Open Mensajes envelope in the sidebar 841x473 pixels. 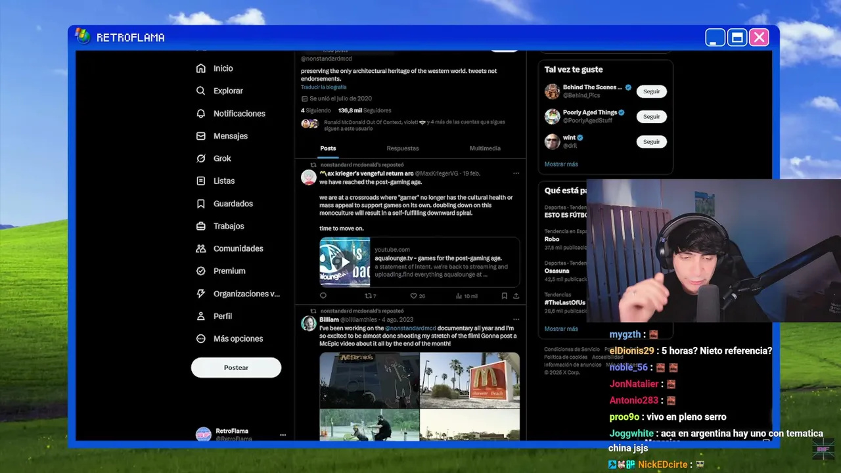[222, 136]
